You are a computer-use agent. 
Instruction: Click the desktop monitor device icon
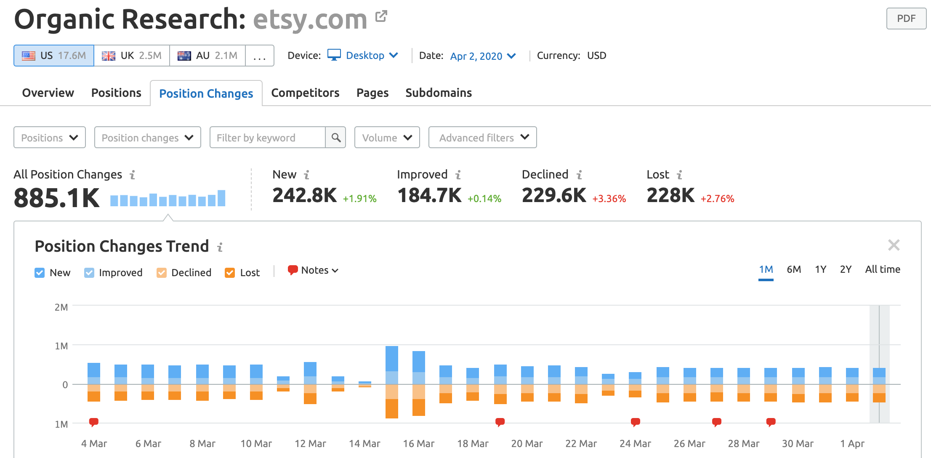pos(334,55)
